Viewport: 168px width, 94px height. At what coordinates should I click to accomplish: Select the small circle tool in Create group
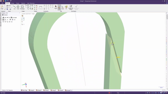point(32,5)
